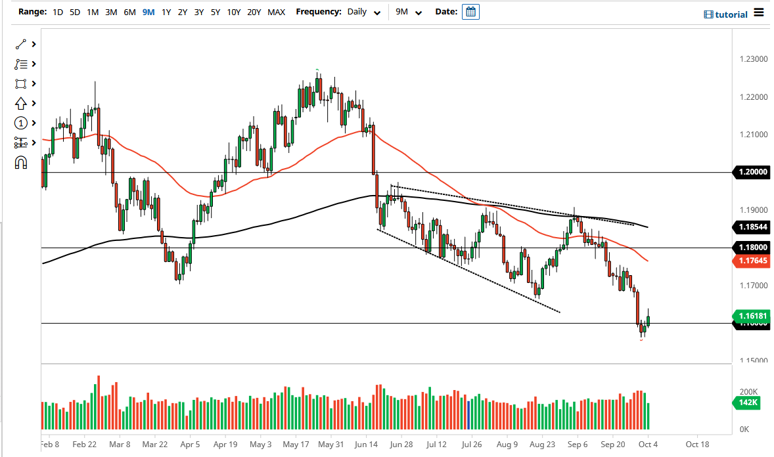Set range to 10Y
The width and height of the screenshot is (774, 457).
pyautogui.click(x=234, y=12)
